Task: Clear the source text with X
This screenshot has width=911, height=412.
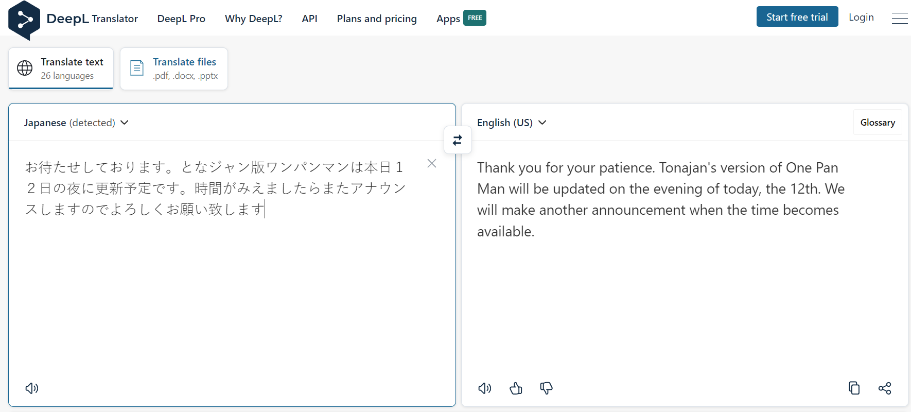Action: click(432, 163)
